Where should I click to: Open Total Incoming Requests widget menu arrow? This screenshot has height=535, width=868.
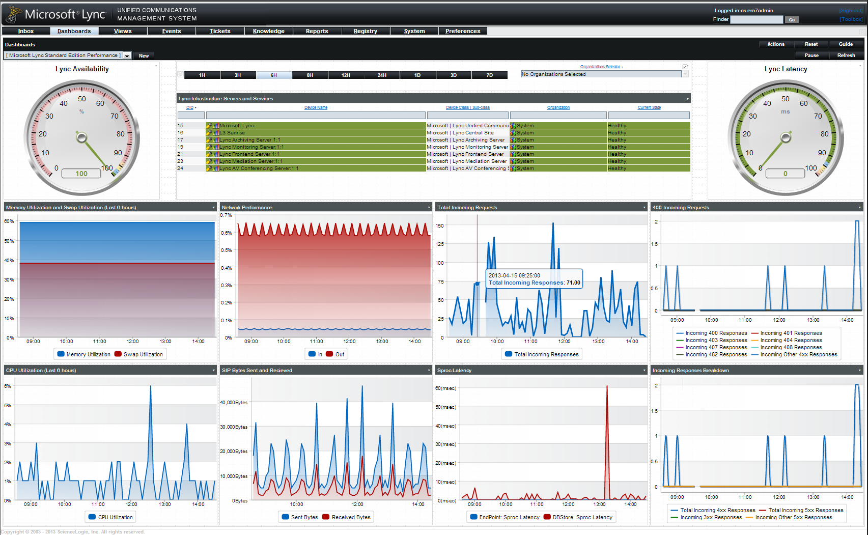(645, 207)
